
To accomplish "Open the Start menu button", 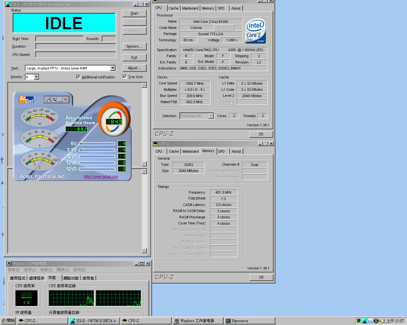I will [x=8, y=321].
